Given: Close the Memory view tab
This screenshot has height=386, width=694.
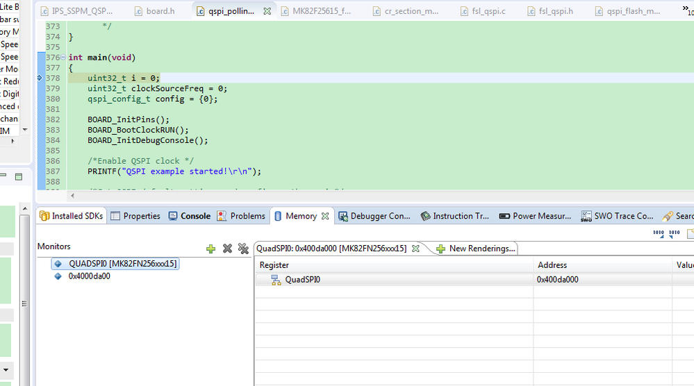Looking at the screenshot, I should click(325, 216).
